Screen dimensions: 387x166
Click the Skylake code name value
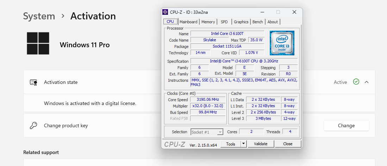pyautogui.click(x=210, y=40)
